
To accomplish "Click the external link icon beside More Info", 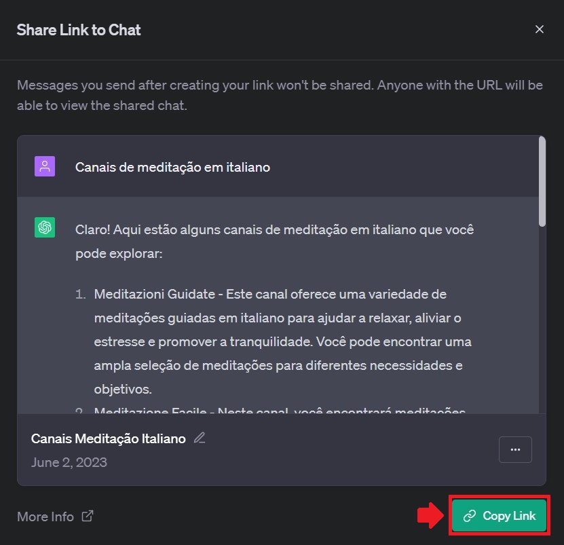I will tap(87, 516).
